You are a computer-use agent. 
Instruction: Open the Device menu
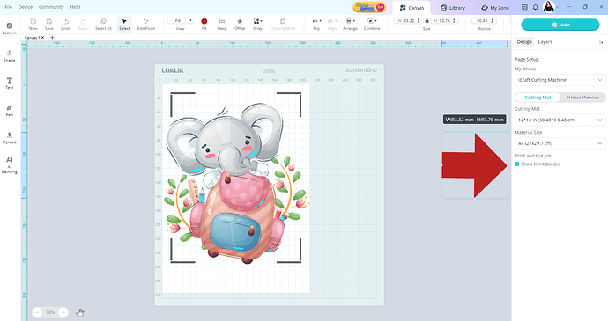click(x=26, y=7)
